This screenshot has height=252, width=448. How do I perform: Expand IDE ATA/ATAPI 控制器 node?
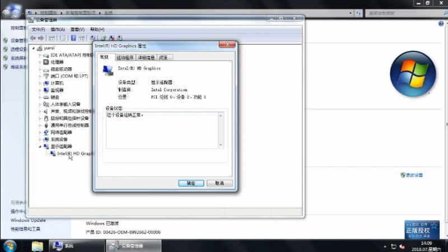tap(40, 55)
